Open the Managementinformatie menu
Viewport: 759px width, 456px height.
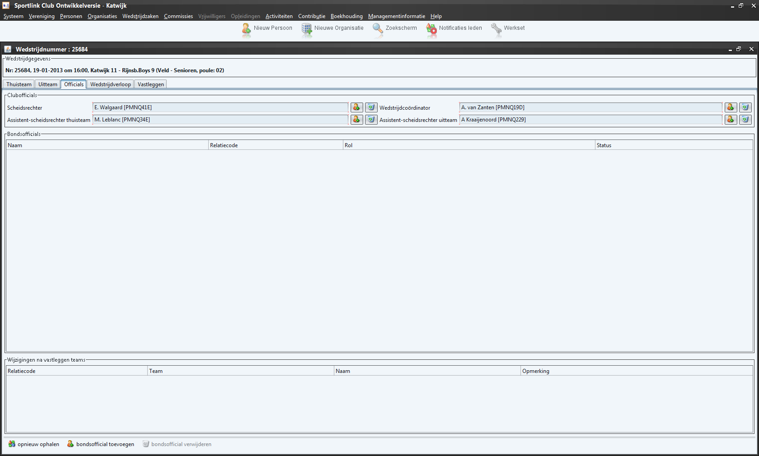point(397,16)
